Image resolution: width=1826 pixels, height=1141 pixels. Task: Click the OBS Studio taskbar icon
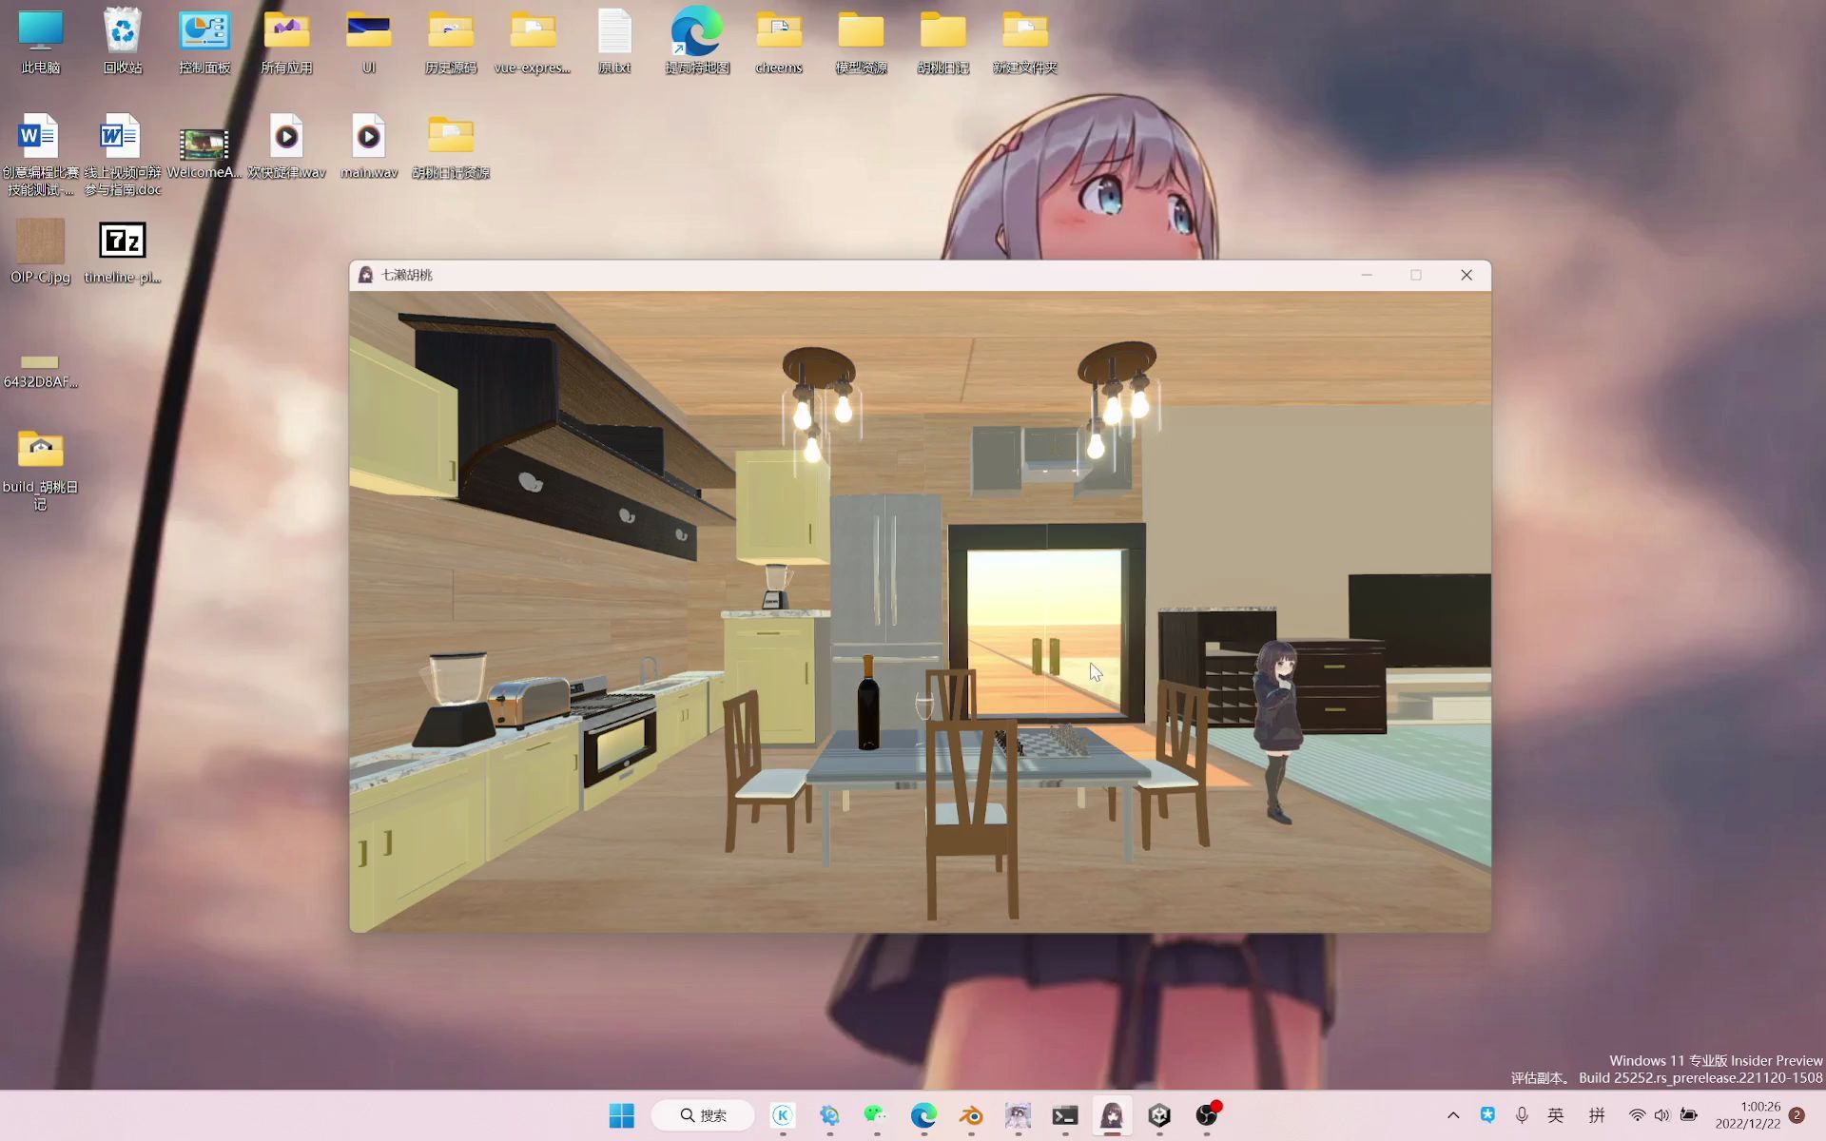point(1206,1115)
